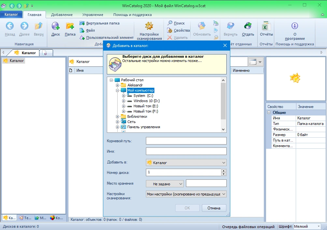Switch to the Ко... bottom tab
Screen dimensions: 327x230
pos(56,218)
